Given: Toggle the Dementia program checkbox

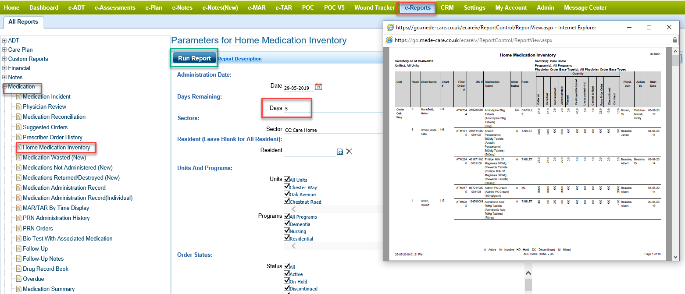Looking at the screenshot, I should click(x=287, y=224).
